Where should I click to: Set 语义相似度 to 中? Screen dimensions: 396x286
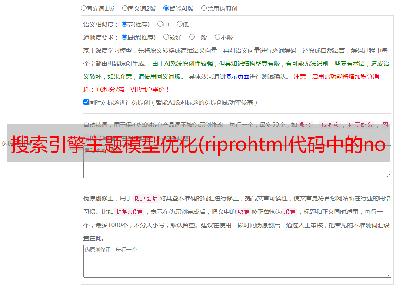click(160, 24)
